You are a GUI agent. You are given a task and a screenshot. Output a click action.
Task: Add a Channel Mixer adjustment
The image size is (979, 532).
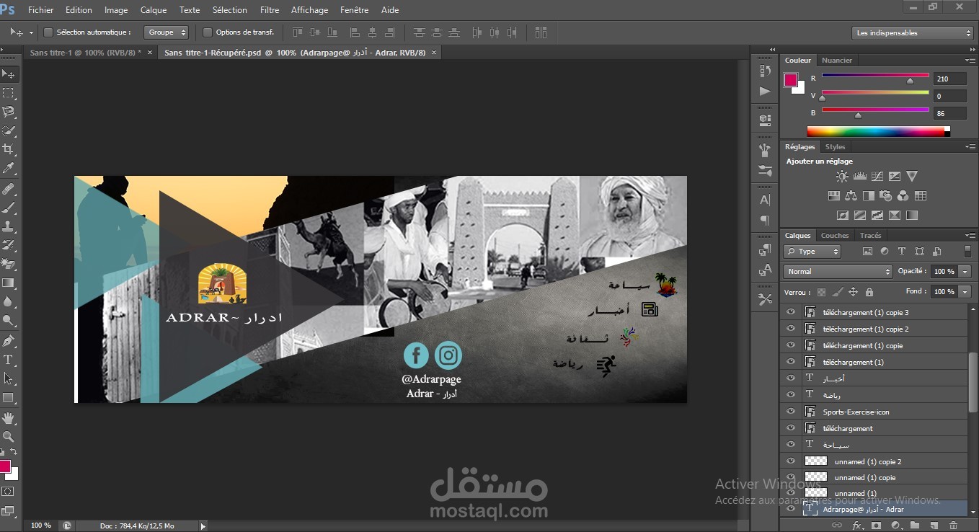point(903,195)
